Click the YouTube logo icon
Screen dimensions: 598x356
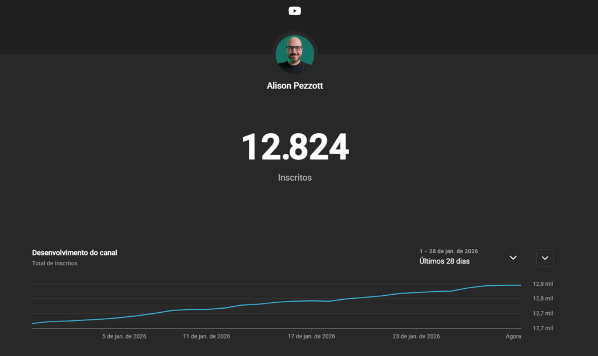295,11
